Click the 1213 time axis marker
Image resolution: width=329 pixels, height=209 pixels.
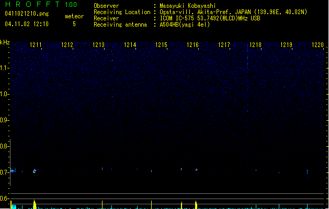pos(98,44)
